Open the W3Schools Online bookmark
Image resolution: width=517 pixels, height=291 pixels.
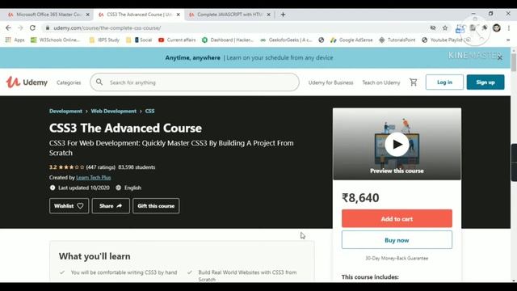point(55,40)
